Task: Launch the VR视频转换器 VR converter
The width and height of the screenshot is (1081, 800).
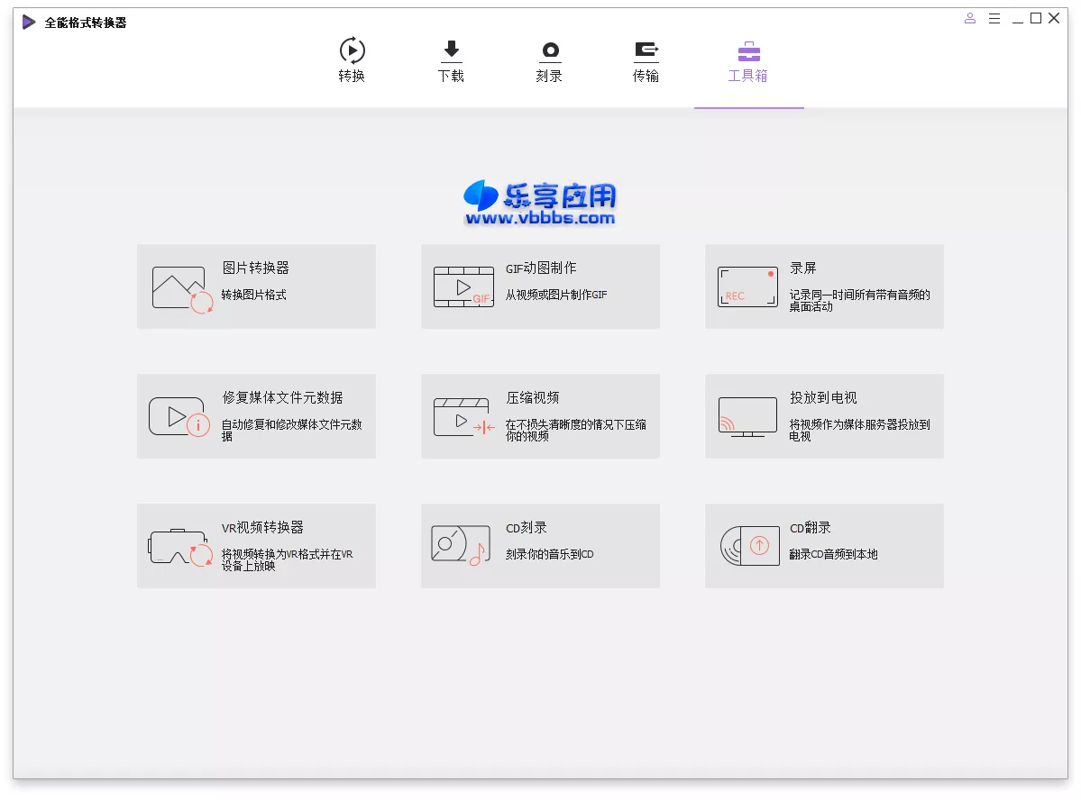Action: pyautogui.click(x=256, y=545)
